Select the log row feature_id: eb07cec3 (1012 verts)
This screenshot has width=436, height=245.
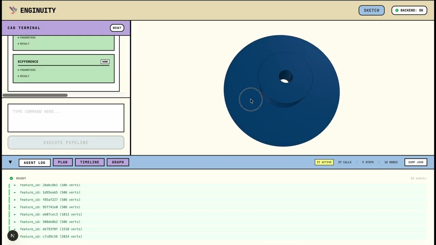click(218, 214)
